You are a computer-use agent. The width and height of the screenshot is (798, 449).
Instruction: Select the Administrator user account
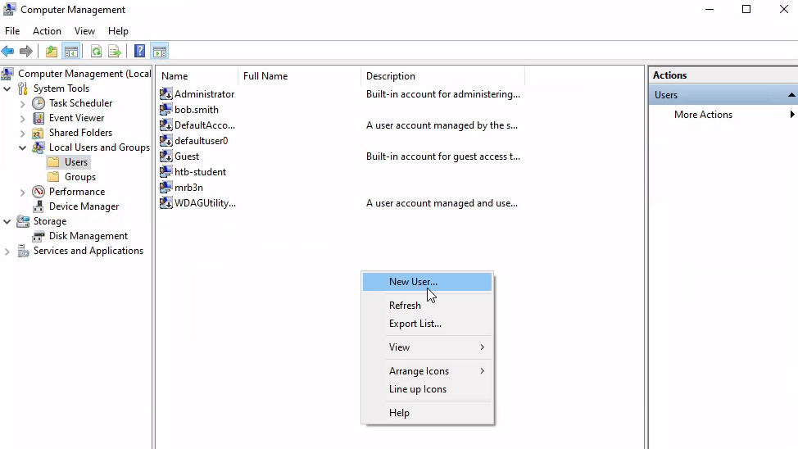pyautogui.click(x=204, y=94)
